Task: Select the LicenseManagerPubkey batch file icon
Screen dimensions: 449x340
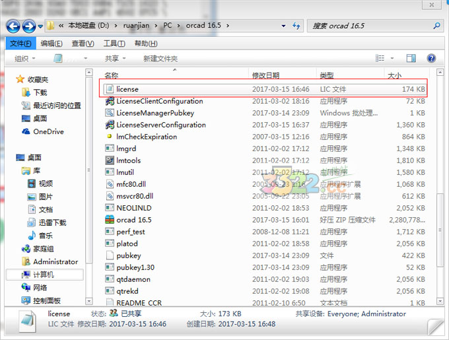Action: (x=110, y=113)
